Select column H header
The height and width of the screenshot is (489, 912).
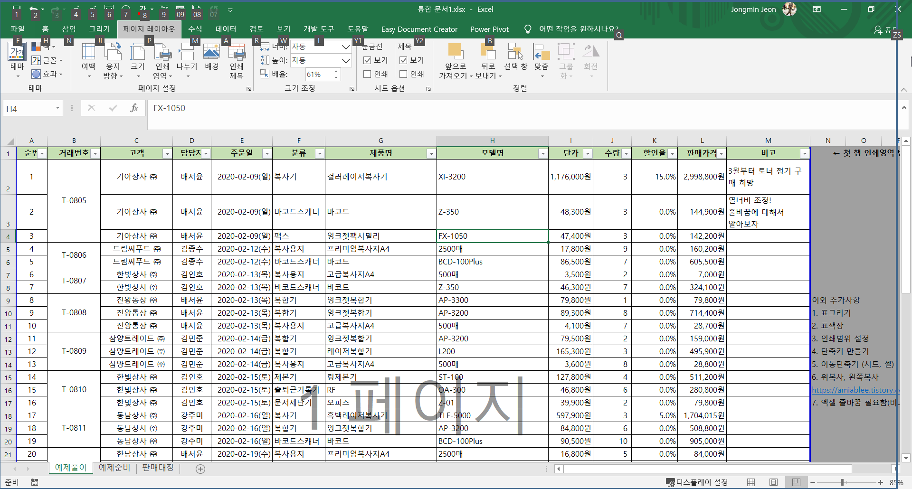pos(493,141)
